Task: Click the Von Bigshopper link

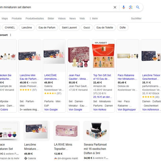Action: (x=127, y=110)
